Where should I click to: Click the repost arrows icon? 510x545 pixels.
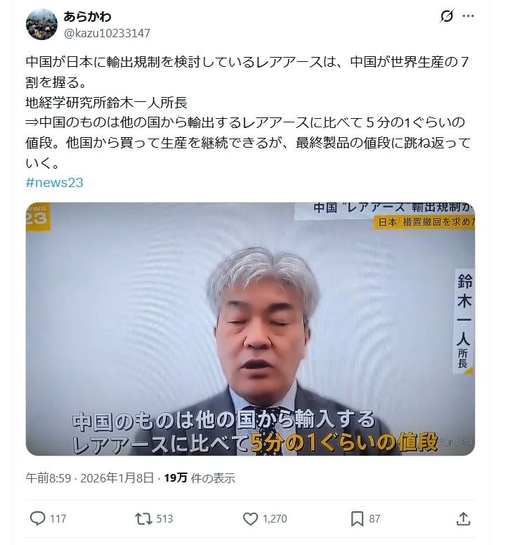tap(144, 518)
